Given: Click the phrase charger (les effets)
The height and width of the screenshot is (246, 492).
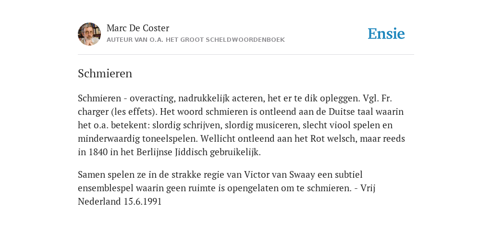Looking at the screenshot, I should point(115,112).
